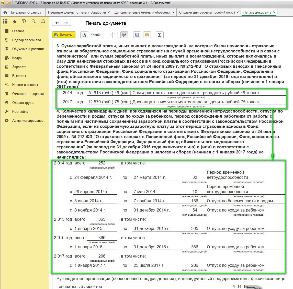Click 2 016 год total value 366

[102, 238]
